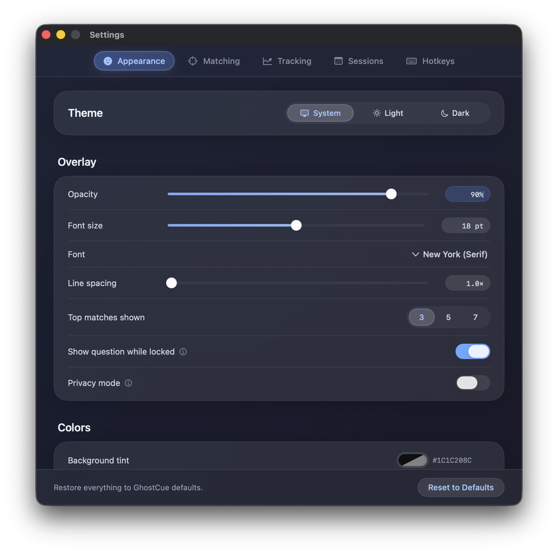Click the Reset to Defaults button

tap(461, 487)
